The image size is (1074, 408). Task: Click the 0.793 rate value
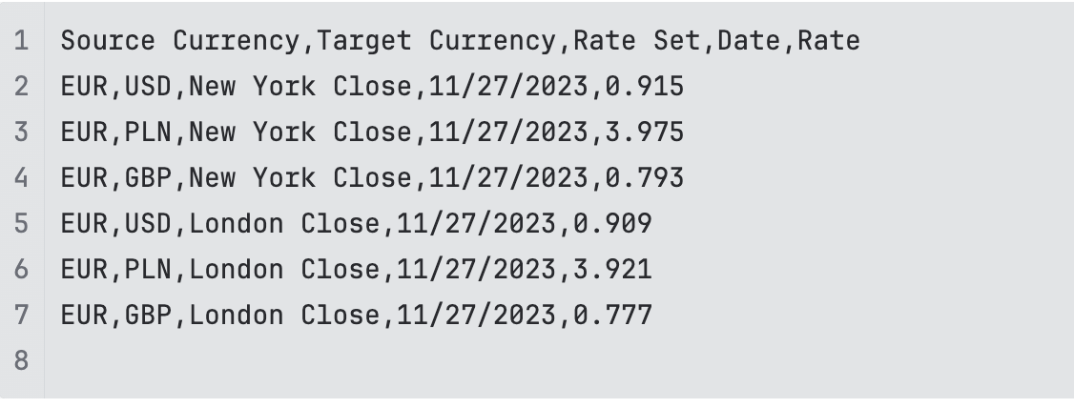point(645,178)
